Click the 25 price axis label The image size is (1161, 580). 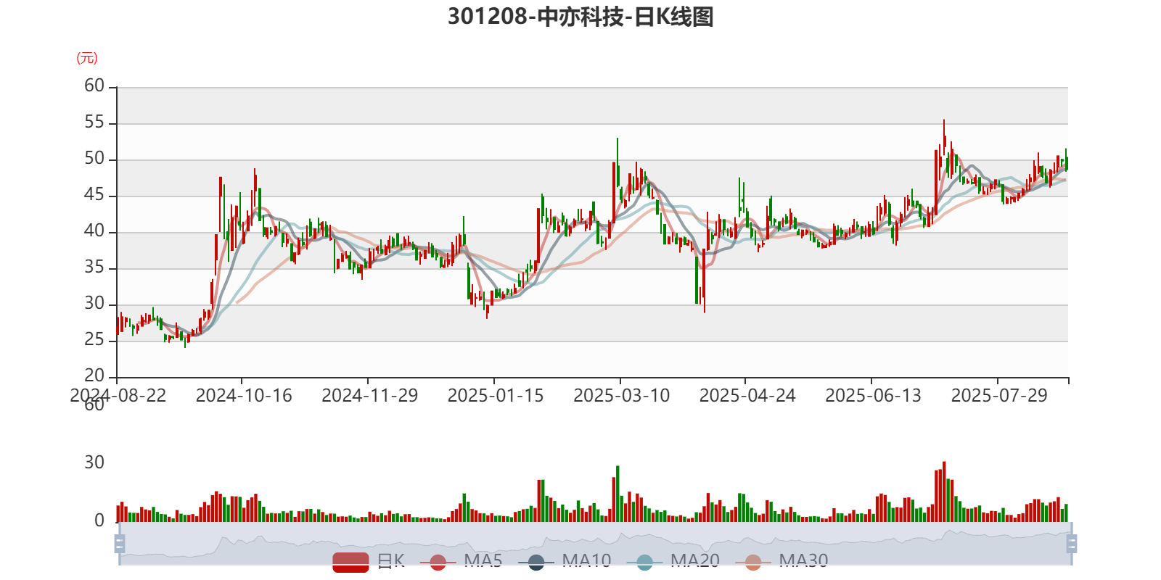coord(94,339)
